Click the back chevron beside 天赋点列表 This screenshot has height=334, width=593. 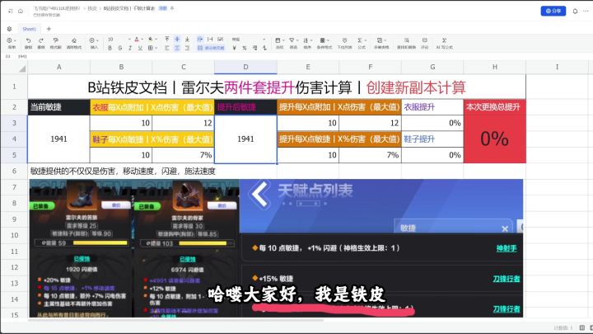[259, 194]
